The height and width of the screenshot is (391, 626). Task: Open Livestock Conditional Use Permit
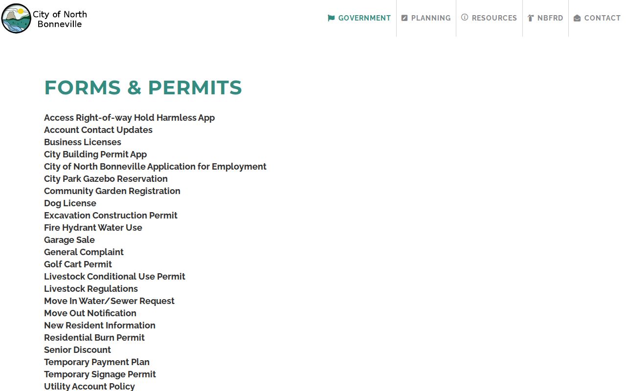[x=114, y=277]
